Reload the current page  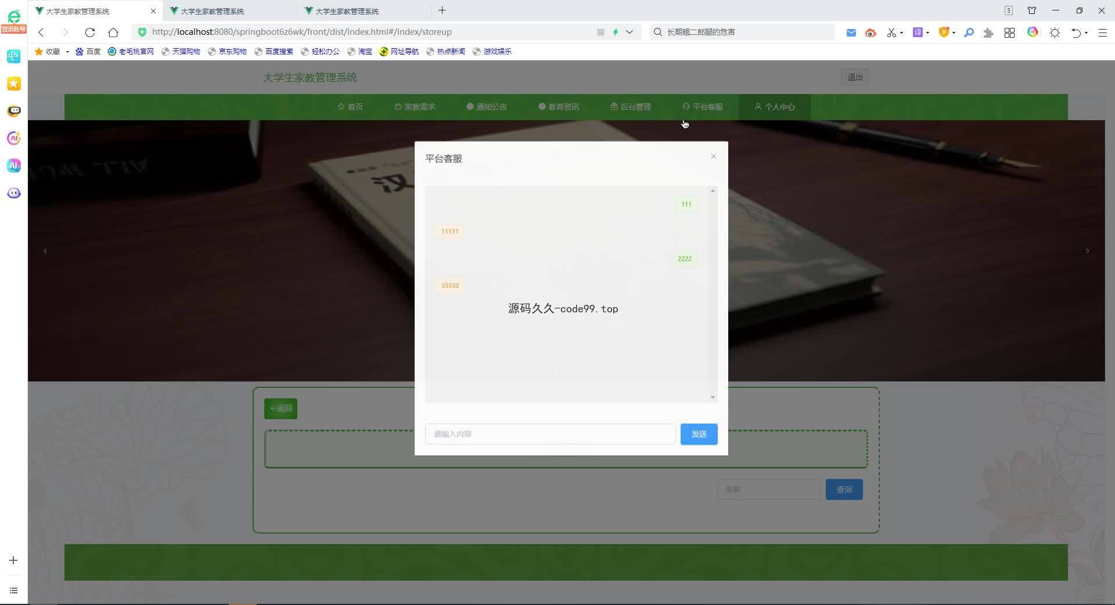click(89, 32)
